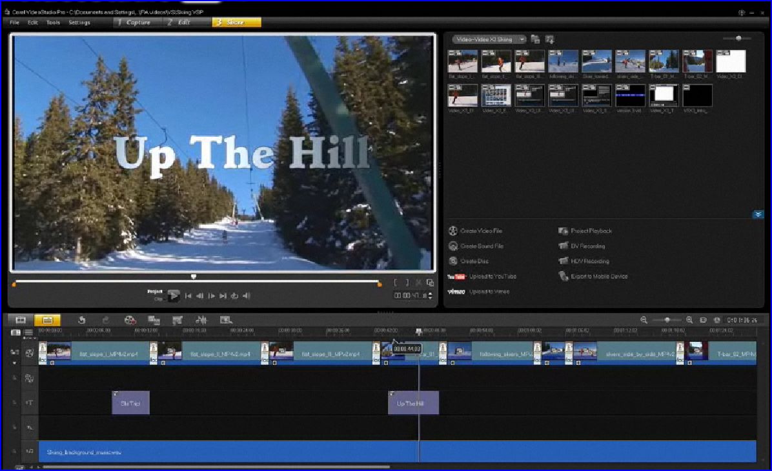Toggle the Repeat playback button

pyautogui.click(x=235, y=296)
